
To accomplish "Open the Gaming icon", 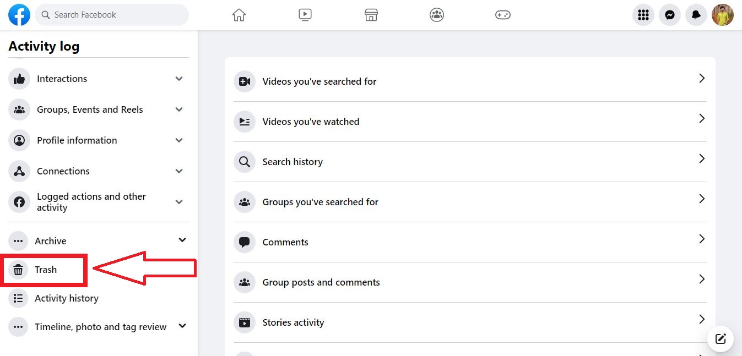I will pos(503,15).
